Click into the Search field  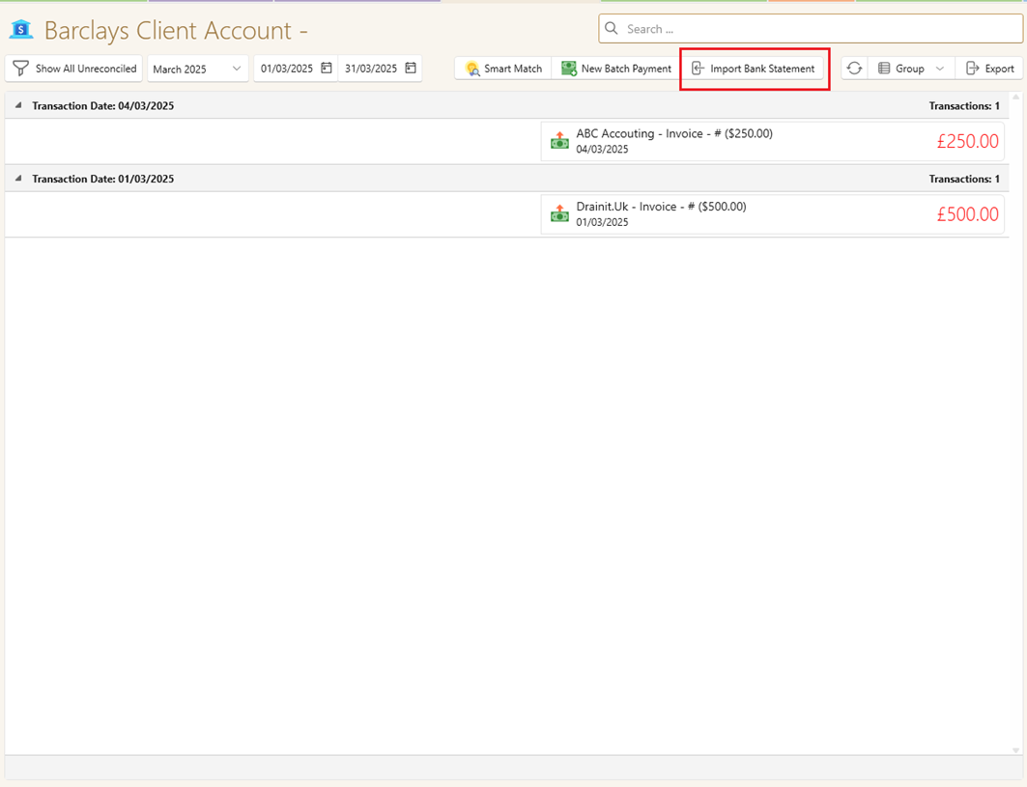pos(812,29)
